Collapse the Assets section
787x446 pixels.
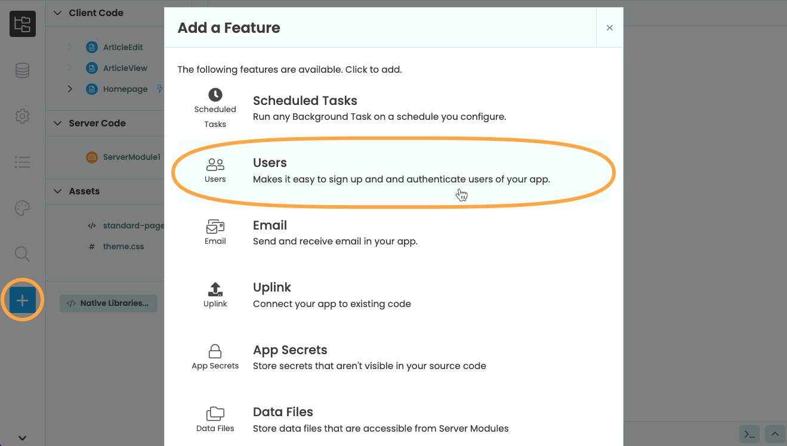57,191
